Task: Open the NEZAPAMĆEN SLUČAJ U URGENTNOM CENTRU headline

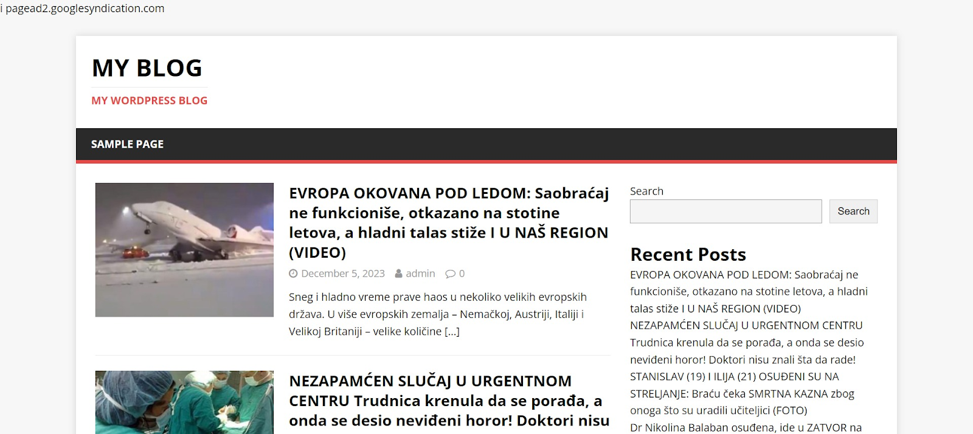Action: pyautogui.click(x=449, y=401)
